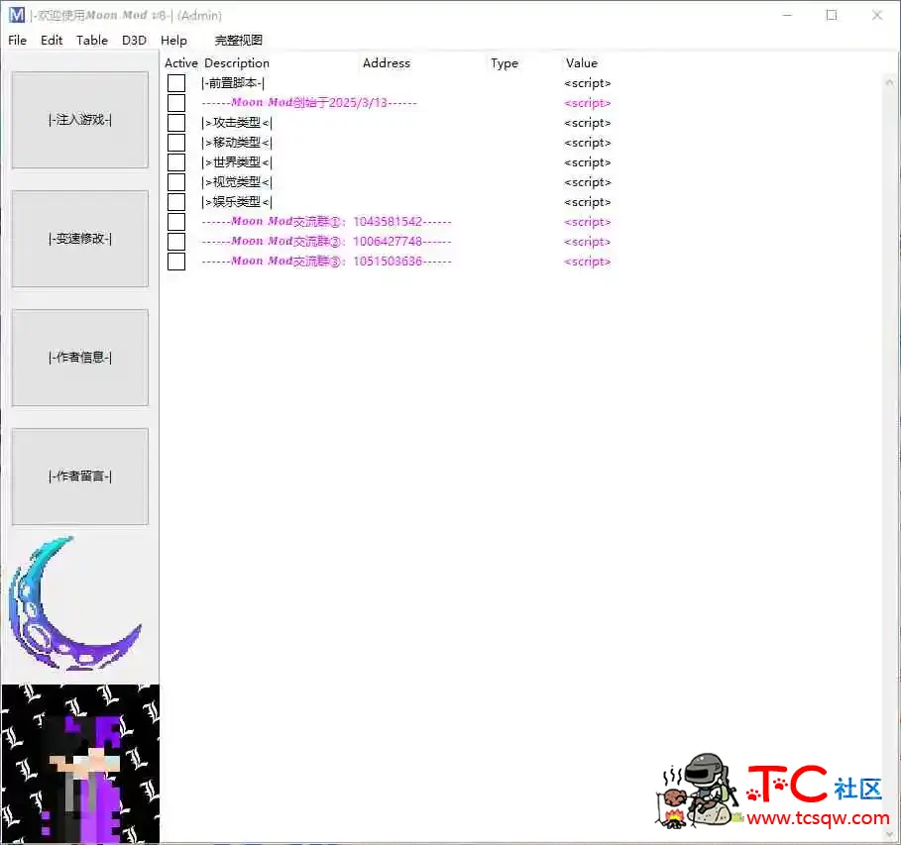Click the table scrollbar up arrow
Screen dimensions: 901x845
tap(889, 83)
